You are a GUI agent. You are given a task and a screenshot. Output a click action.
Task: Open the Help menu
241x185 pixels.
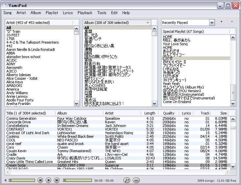pyautogui.click(x=126, y=13)
